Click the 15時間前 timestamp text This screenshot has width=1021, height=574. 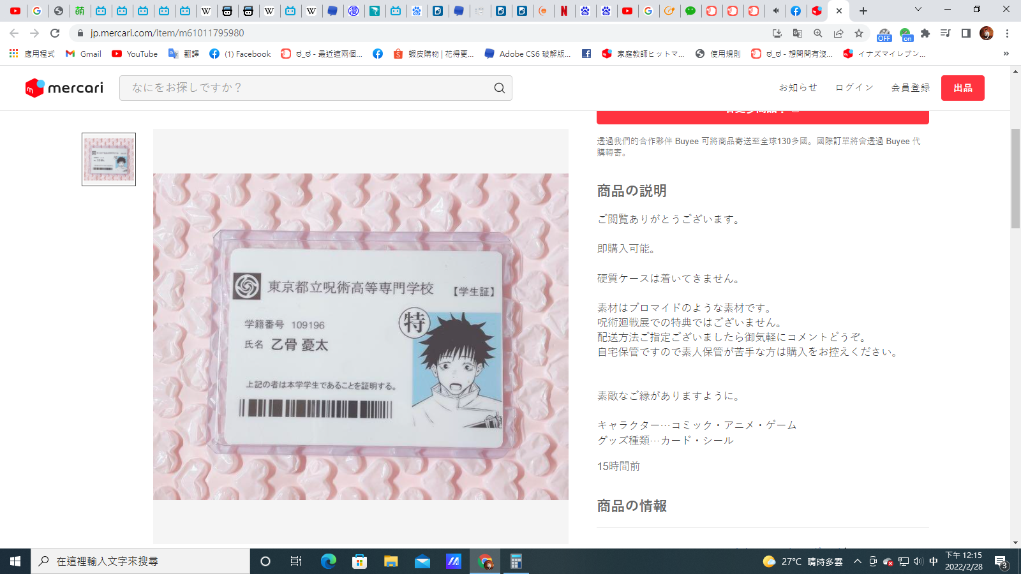click(618, 466)
